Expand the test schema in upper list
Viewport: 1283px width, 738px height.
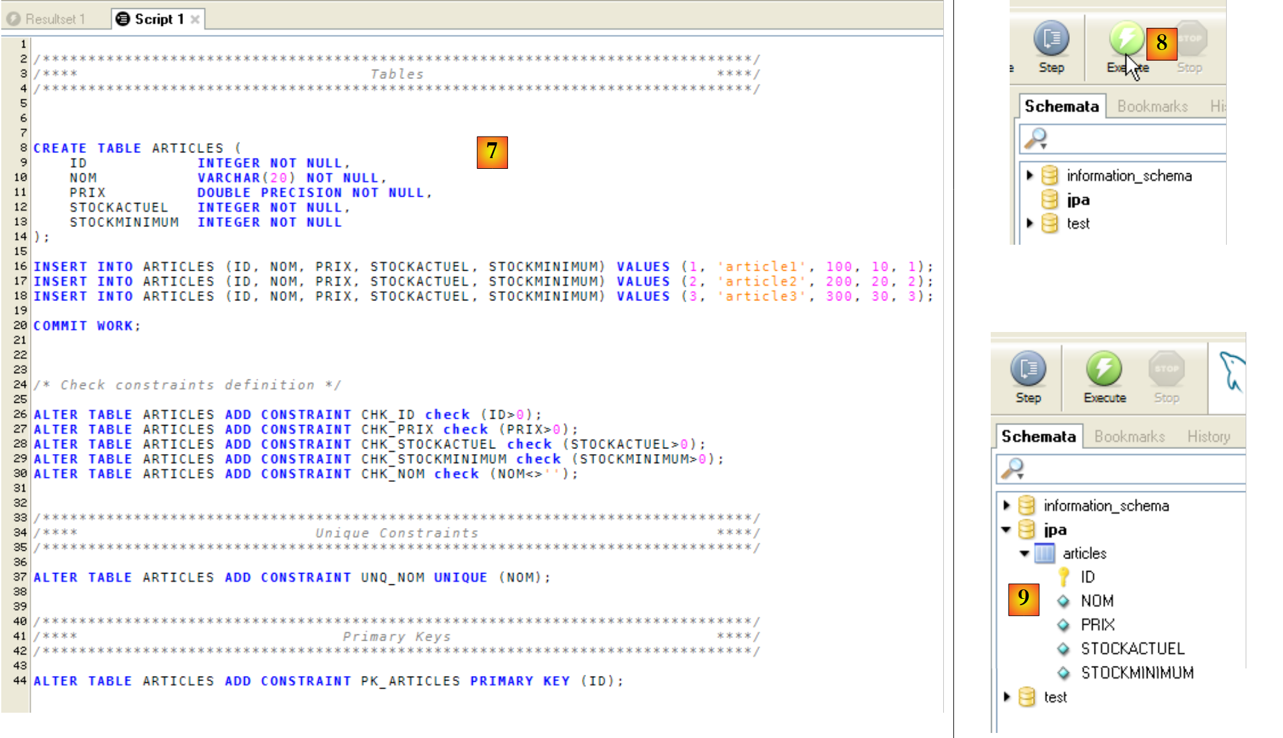(1029, 223)
